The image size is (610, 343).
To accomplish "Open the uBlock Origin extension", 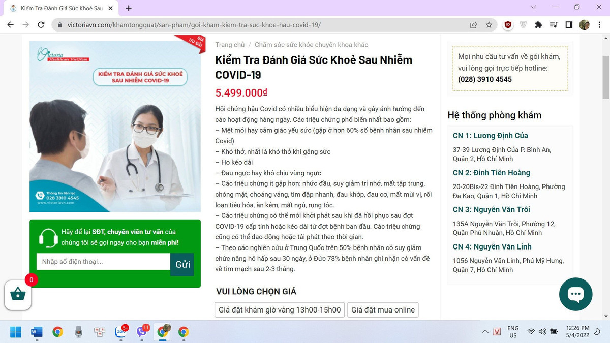I will (508, 25).
